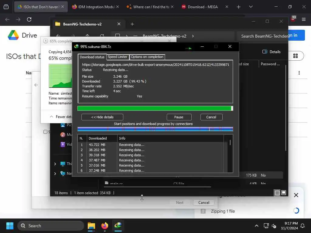This screenshot has width=311, height=233.
Task: Go forward in Firefox
Action: (x=18, y=19)
